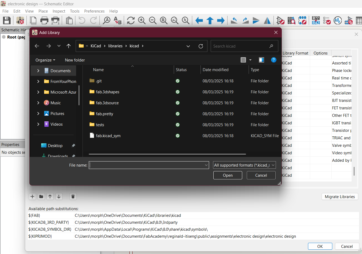The image size is (362, 254).
Task: Mirror the selection vertically
Action: pyautogui.click(x=256, y=20)
